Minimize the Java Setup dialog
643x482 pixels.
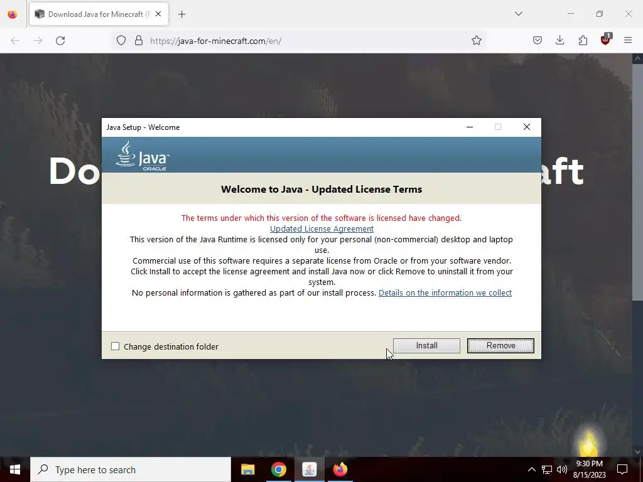pyautogui.click(x=470, y=127)
